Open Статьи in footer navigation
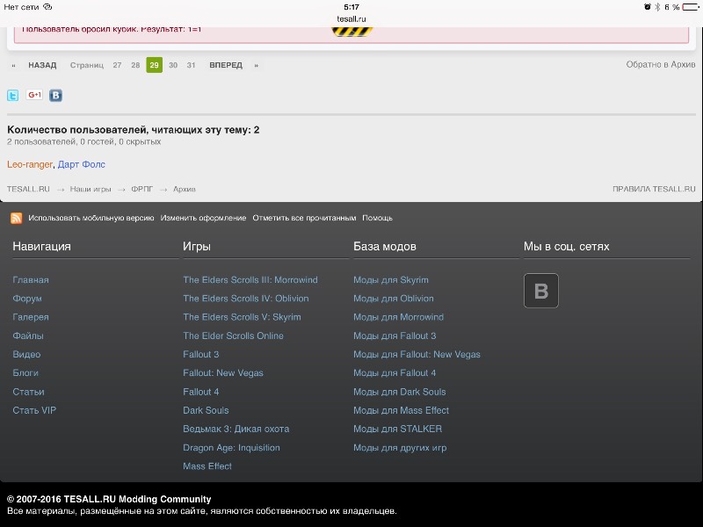Viewport: 703px width, 527px height. point(28,392)
